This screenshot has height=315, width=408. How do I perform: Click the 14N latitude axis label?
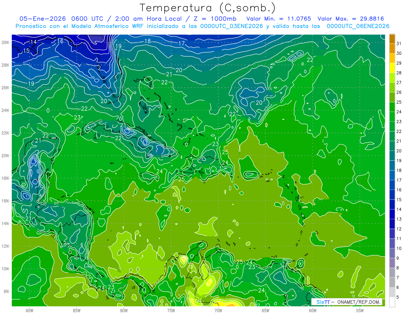(x=5, y=223)
